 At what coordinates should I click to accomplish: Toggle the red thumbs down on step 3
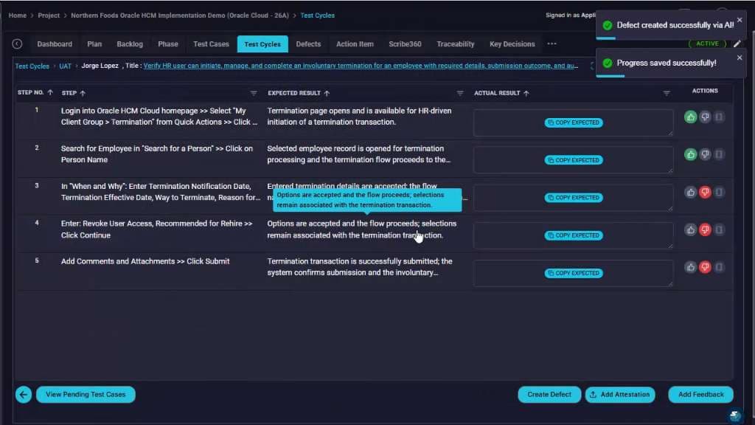coord(705,193)
